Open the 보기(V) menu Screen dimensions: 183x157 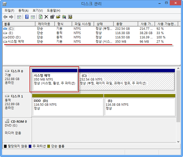38,11
